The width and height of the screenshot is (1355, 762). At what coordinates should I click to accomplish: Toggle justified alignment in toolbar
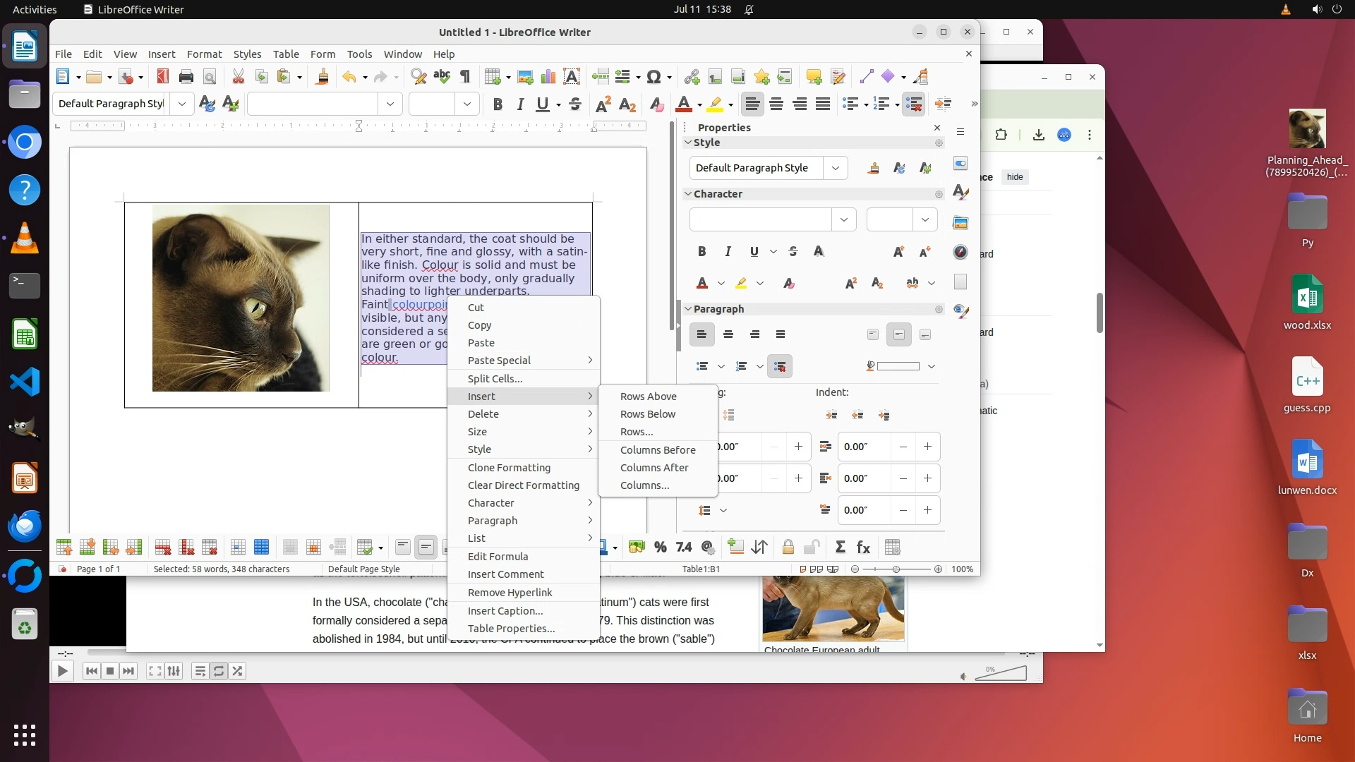(823, 104)
